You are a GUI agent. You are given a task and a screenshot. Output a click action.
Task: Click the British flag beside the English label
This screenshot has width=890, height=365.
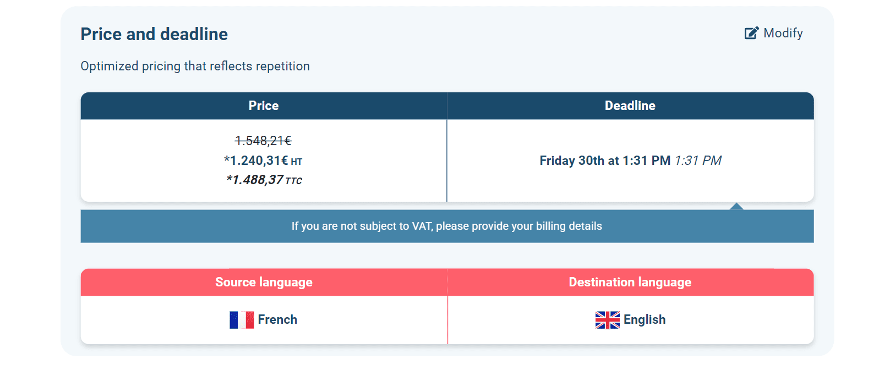pos(607,319)
